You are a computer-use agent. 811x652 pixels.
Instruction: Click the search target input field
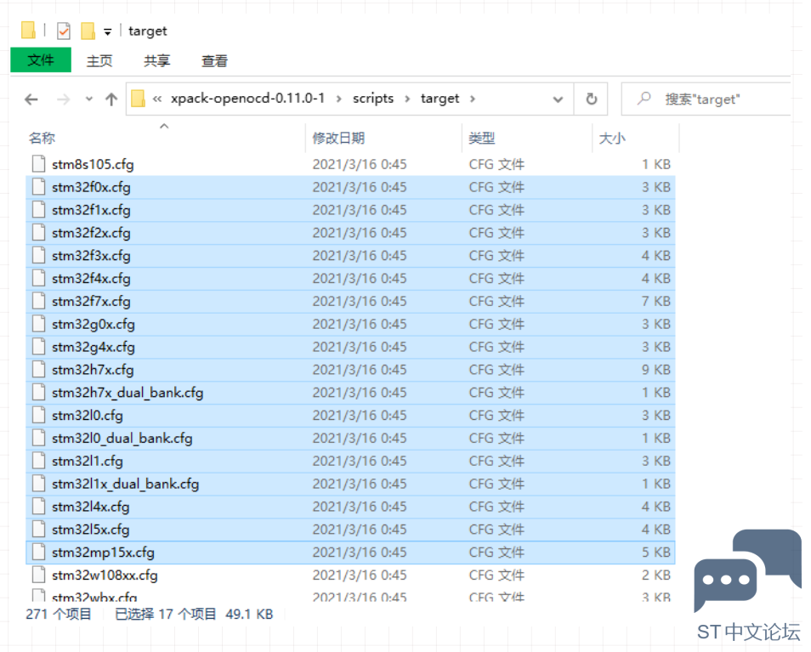[x=706, y=99]
